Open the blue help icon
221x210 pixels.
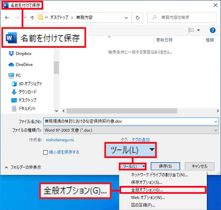[x=212, y=30]
